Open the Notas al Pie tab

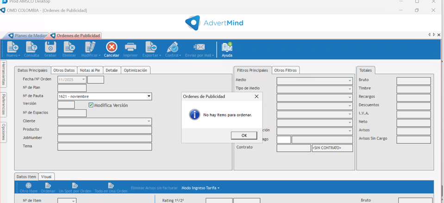(x=90, y=70)
